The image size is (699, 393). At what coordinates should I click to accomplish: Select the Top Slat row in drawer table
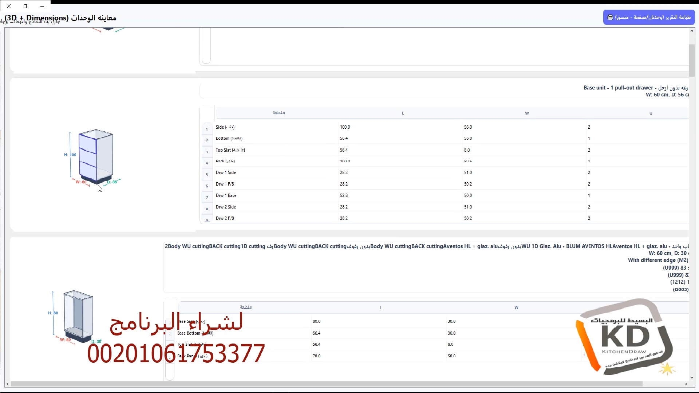230,150
